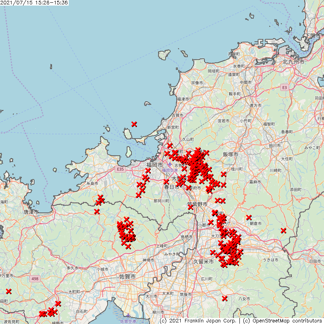Click the みやき町 town label

172,254
